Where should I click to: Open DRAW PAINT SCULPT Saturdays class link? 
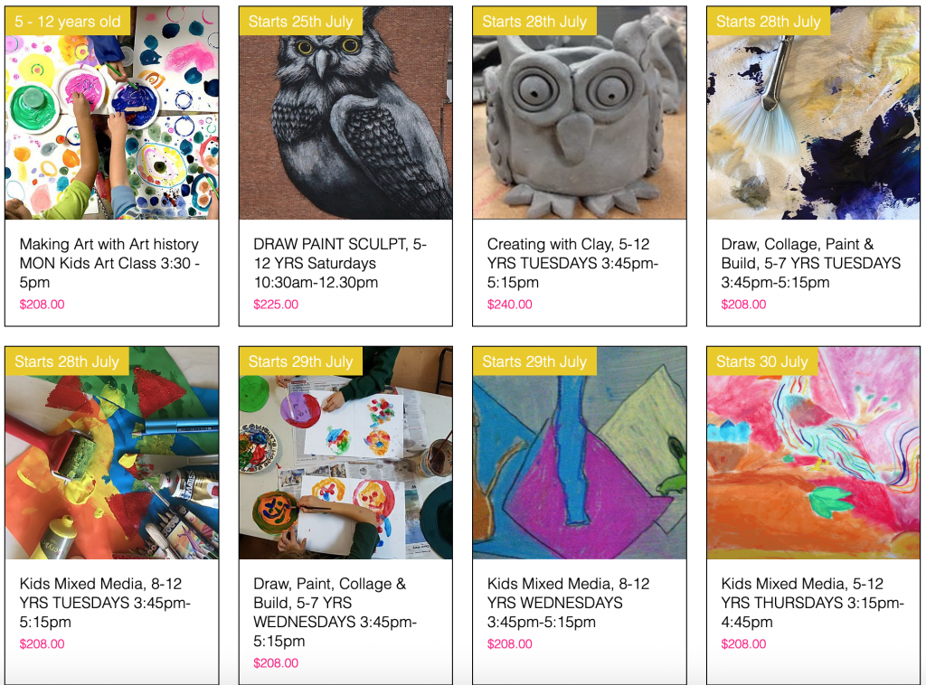click(x=340, y=263)
